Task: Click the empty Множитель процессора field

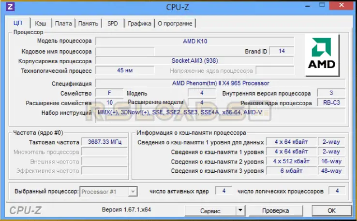Action: pyautogui.click(x=104, y=152)
